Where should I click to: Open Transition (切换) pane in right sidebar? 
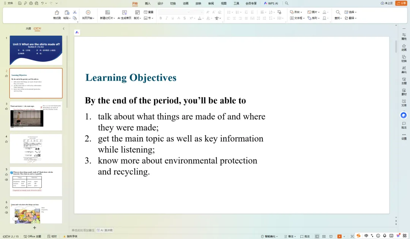coord(404,59)
